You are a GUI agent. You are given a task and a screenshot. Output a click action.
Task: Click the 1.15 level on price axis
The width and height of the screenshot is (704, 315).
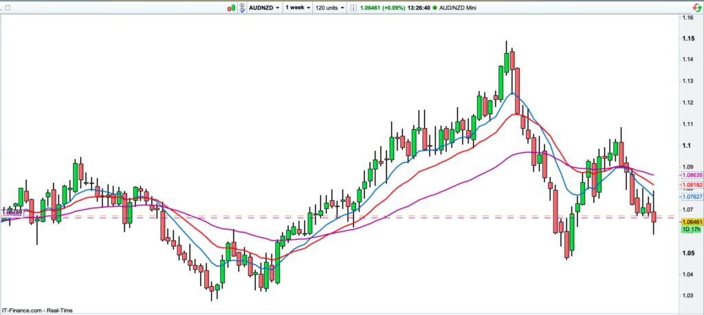coord(687,38)
